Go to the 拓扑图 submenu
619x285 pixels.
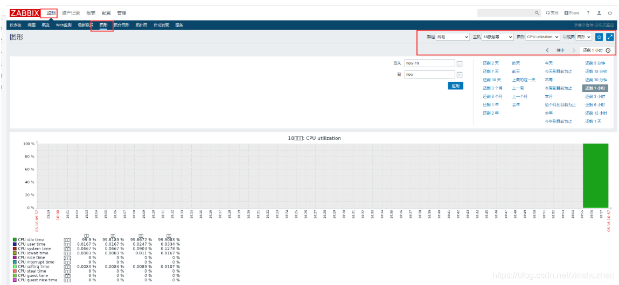pyautogui.click(x=141, y=25)
